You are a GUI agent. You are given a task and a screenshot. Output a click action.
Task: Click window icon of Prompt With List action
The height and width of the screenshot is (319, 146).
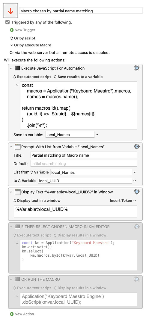(18, 147)
